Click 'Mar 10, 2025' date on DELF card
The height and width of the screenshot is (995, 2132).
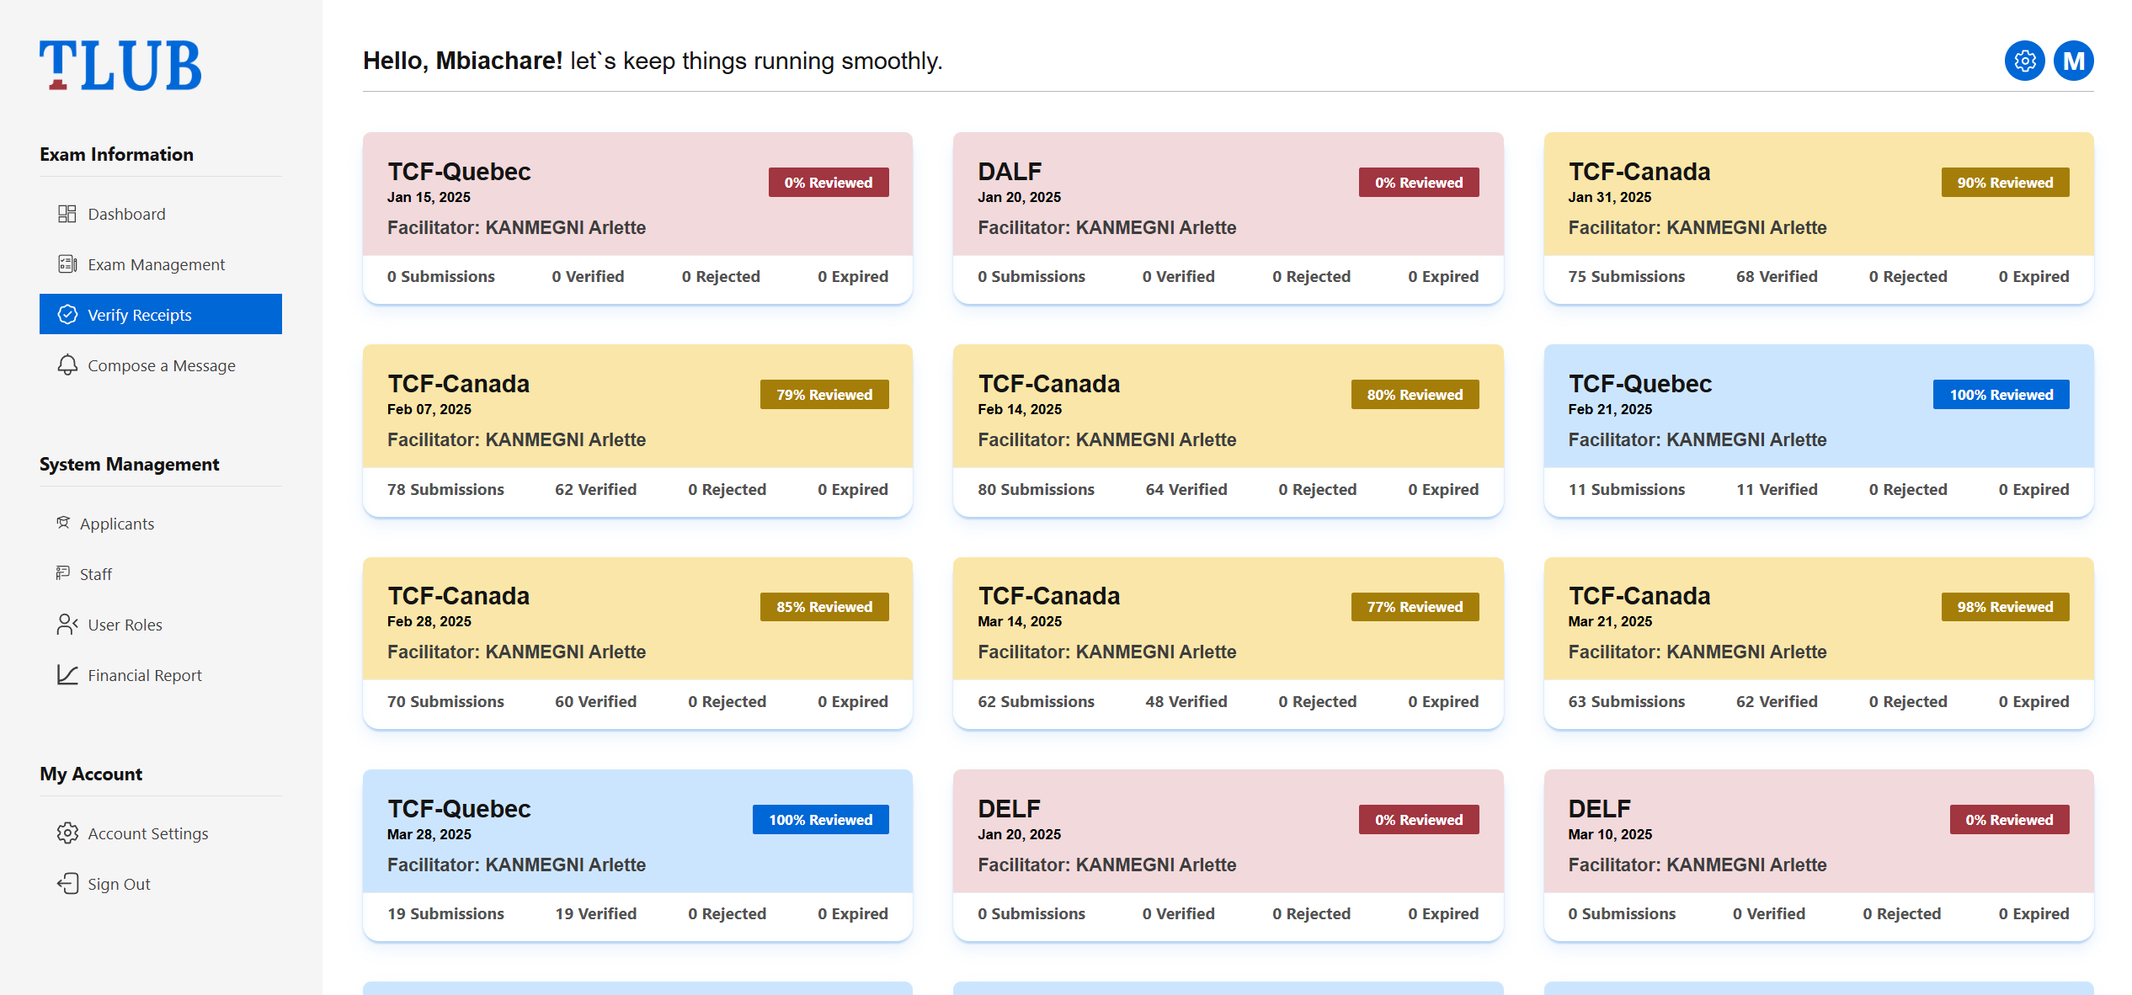click(x=1610, y=834)
